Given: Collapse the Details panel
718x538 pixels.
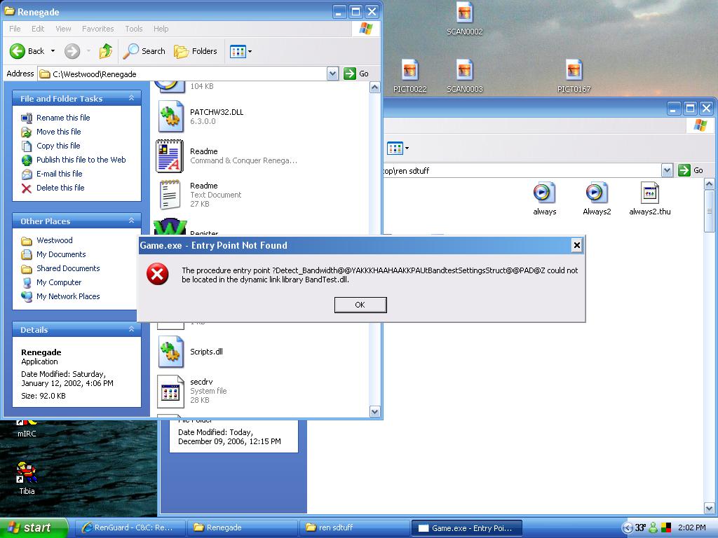Looking at the screenshot, I should coord(131,330).
